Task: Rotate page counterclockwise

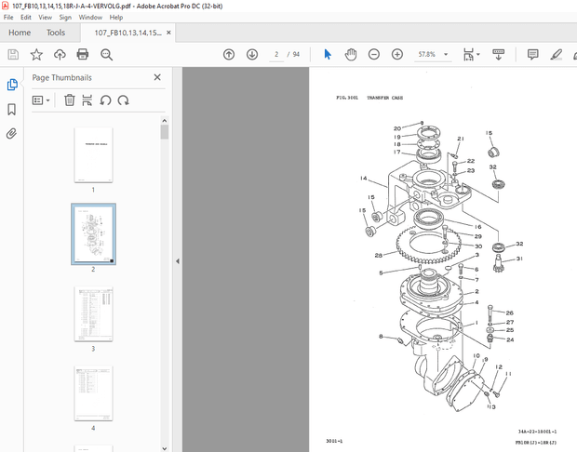Action: (x=105, y=100)
